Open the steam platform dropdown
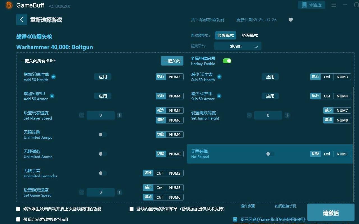The height and width of the screenshot is (224, 359). [x=238, y=46]
